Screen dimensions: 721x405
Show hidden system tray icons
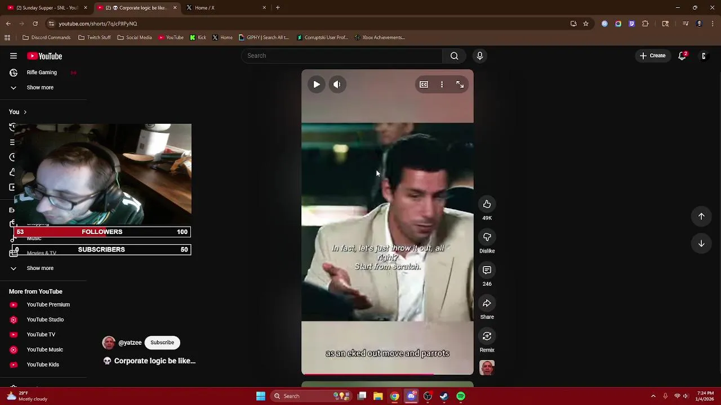click(653, 396)
